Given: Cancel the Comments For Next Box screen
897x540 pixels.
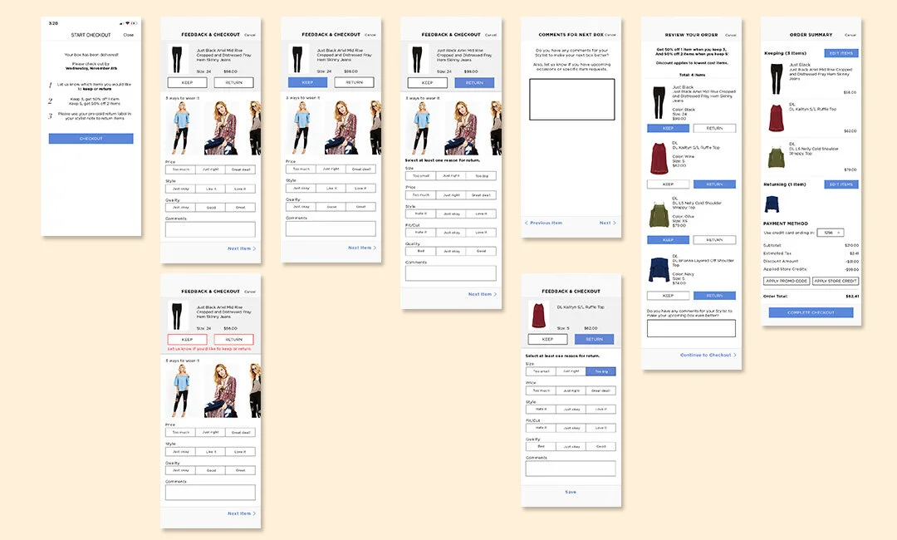Looking at the screenshot, I should [610, 35].
